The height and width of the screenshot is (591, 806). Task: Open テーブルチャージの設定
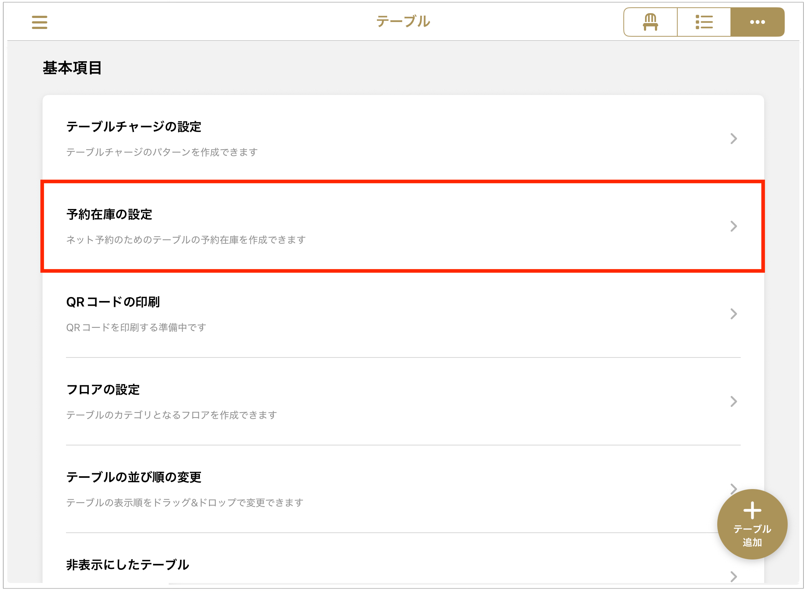(134, 127)
